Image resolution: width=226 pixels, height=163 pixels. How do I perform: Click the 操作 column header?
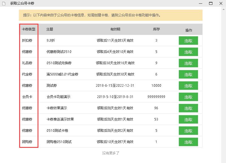189,30
